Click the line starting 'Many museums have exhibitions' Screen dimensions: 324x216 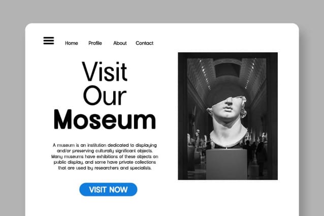point(105,157)
